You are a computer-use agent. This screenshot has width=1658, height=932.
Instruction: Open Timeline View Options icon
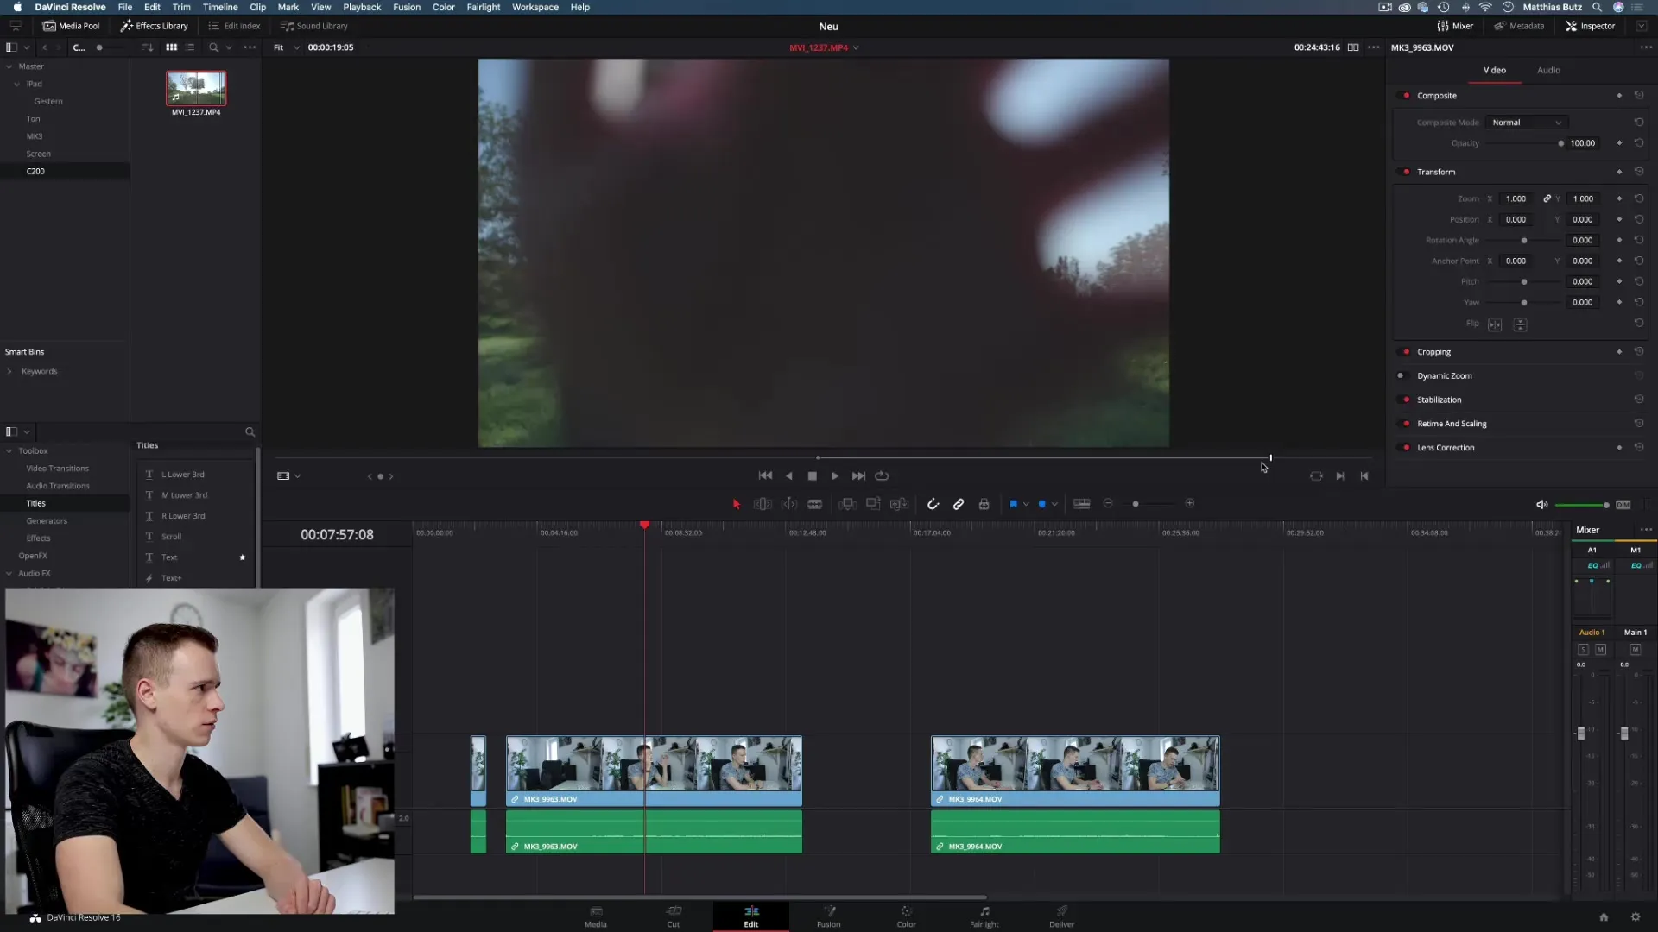[x=1081, y=504]
